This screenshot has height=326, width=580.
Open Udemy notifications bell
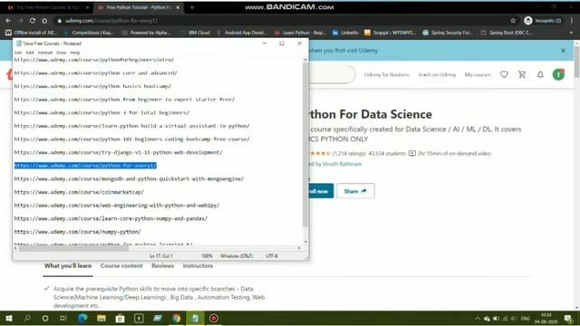coord(540,74)
